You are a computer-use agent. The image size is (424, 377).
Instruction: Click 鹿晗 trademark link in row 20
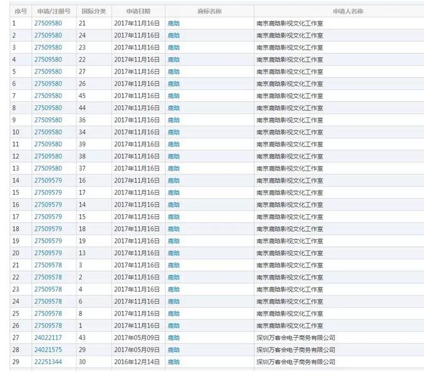[x=174, y=253]
